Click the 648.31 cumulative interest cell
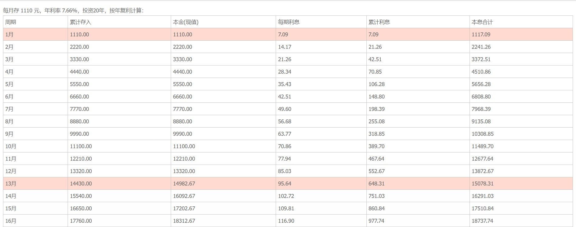This screenshot has width=576, height=227. click(x=418, y=184)
